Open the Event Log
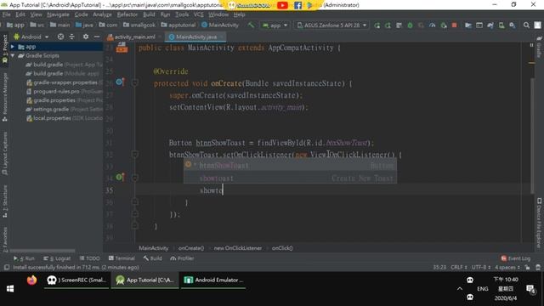This screenshot has width=544, height=306. (516, 258)
